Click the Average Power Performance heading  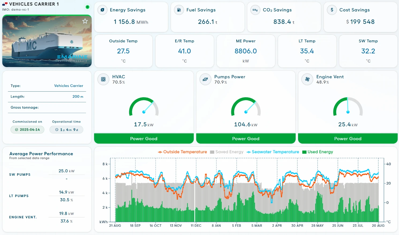tap(41, 154)
